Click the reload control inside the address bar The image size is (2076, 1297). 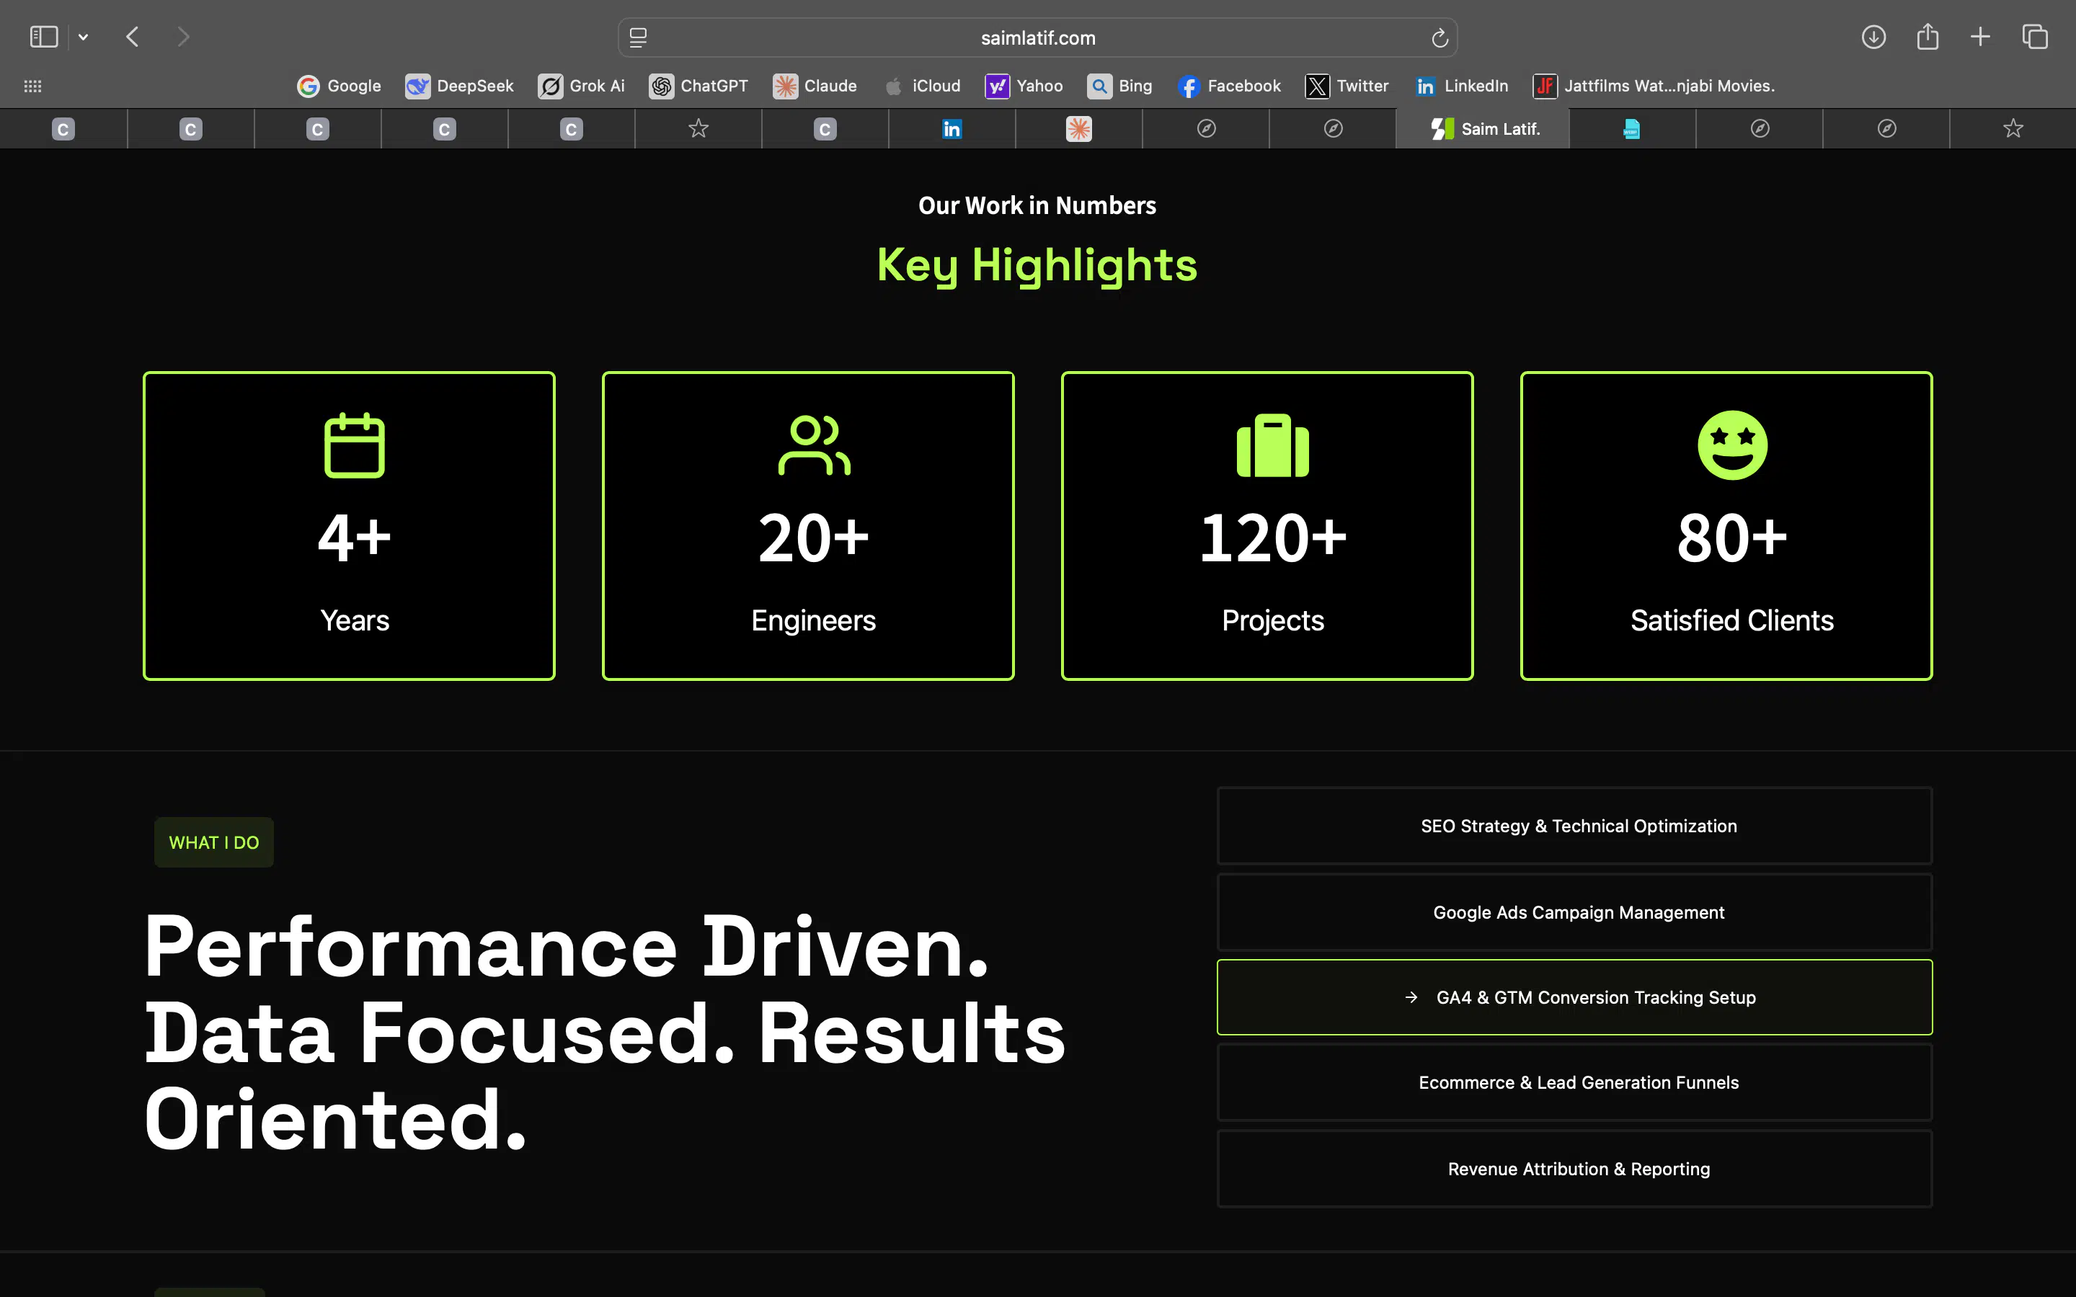coord(1438,37)
